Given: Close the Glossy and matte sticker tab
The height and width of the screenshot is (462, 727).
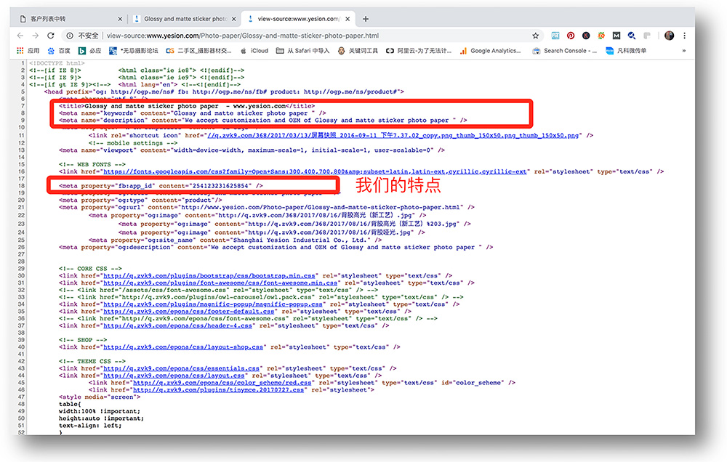Looking at the screenshot, I should tap(233, 19).
